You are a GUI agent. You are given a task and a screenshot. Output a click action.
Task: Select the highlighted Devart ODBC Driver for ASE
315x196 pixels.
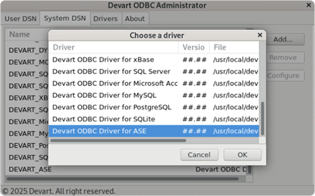[x=154, y=131]
